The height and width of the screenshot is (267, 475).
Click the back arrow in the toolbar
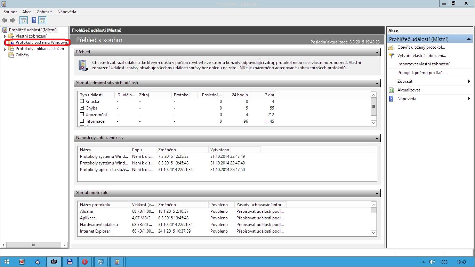(5, 21)
